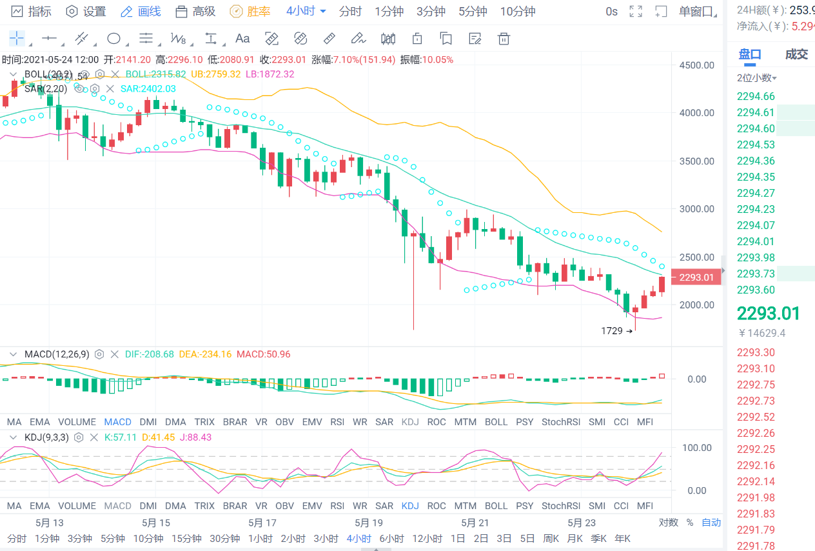The width and height of the screenshot is (815, 551).
Task: Select 1日 timeframe in bottom bar
Action: (458, 539)
